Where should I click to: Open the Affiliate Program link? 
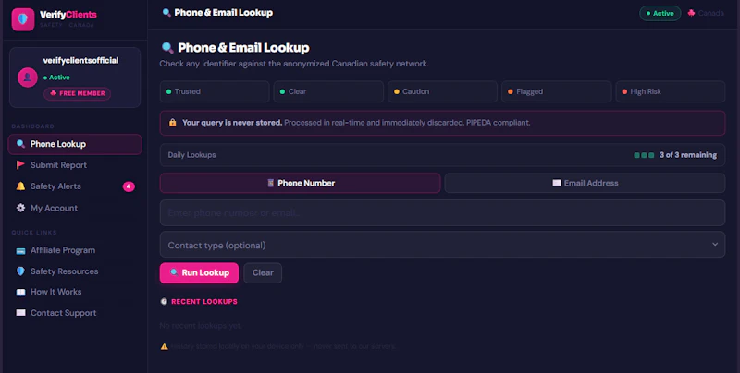[75, 250]
